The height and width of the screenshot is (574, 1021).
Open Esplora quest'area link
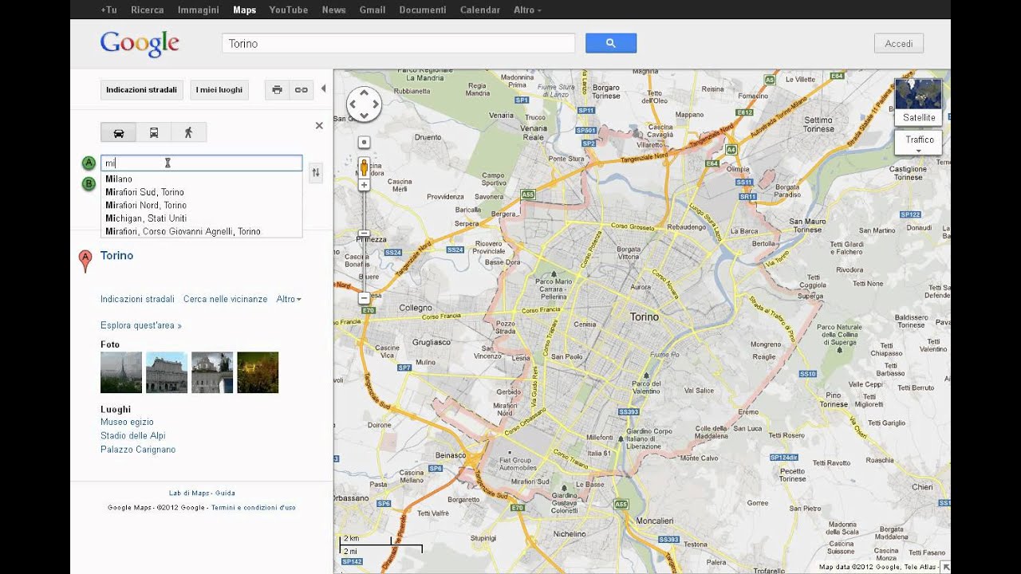coord(141,325)
